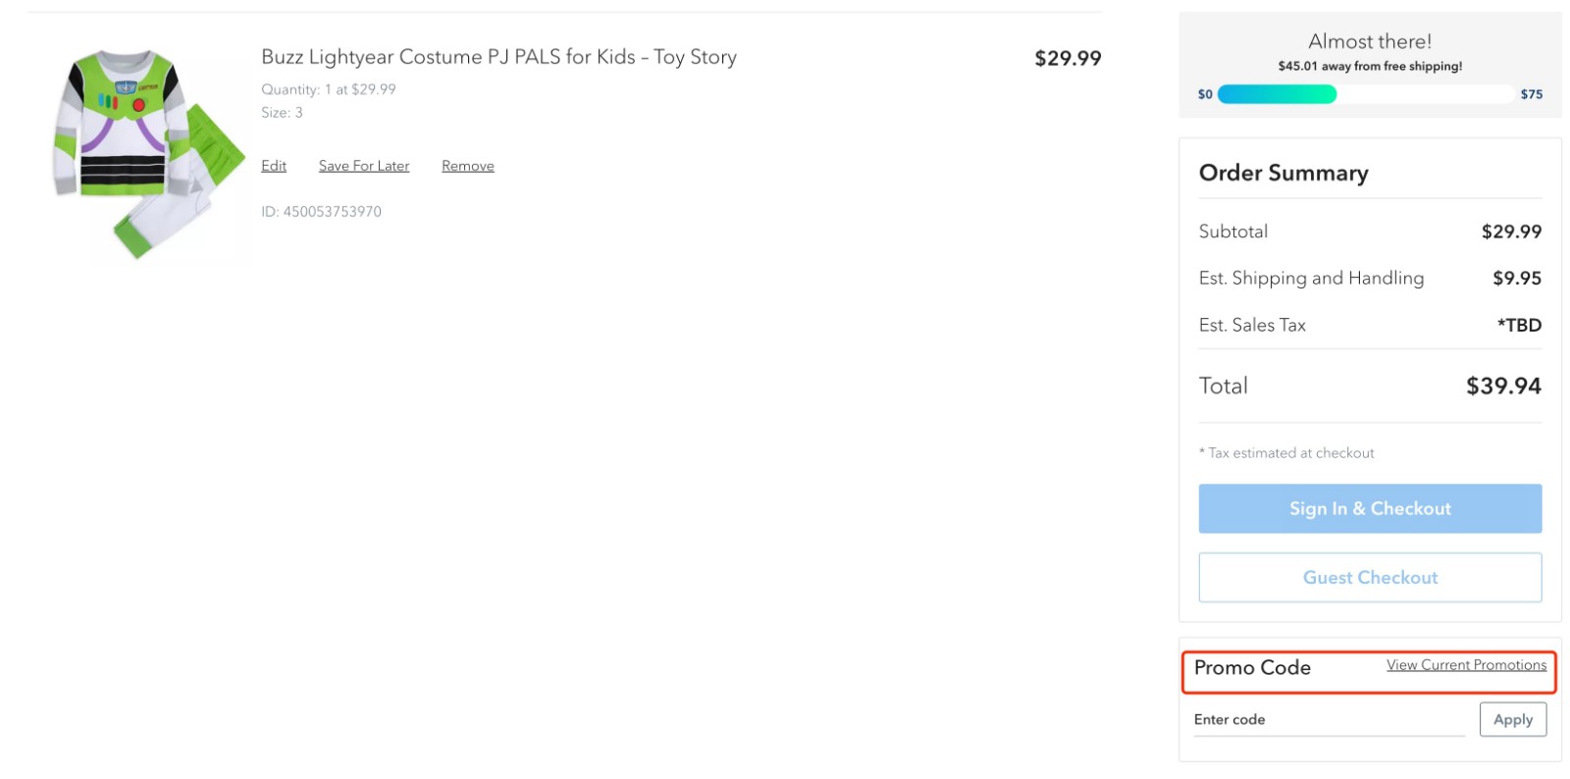Select the product ID 450053753970 text

(x=321, y=211)
